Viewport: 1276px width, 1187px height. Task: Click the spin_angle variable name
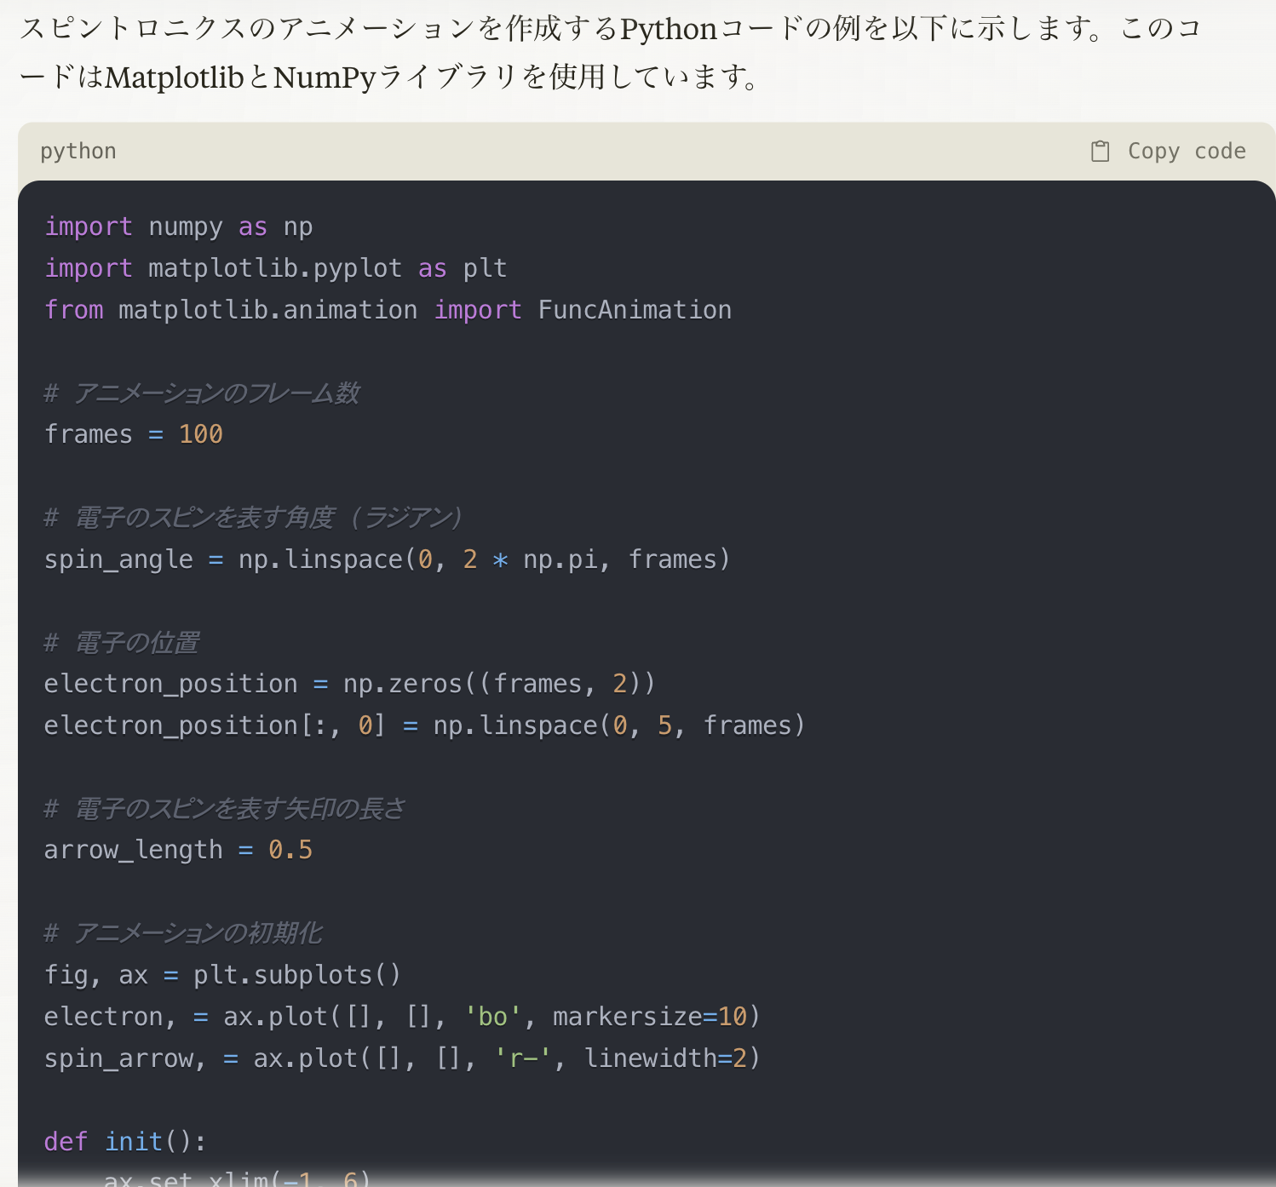[118, 559]
